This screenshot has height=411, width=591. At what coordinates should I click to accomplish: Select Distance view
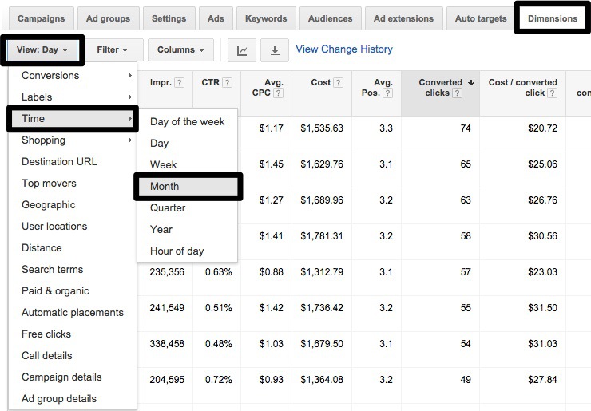[73, 247]
